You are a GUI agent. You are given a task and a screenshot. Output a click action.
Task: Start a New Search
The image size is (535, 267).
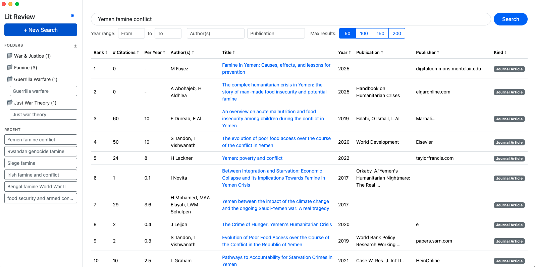tap(41, 30)
